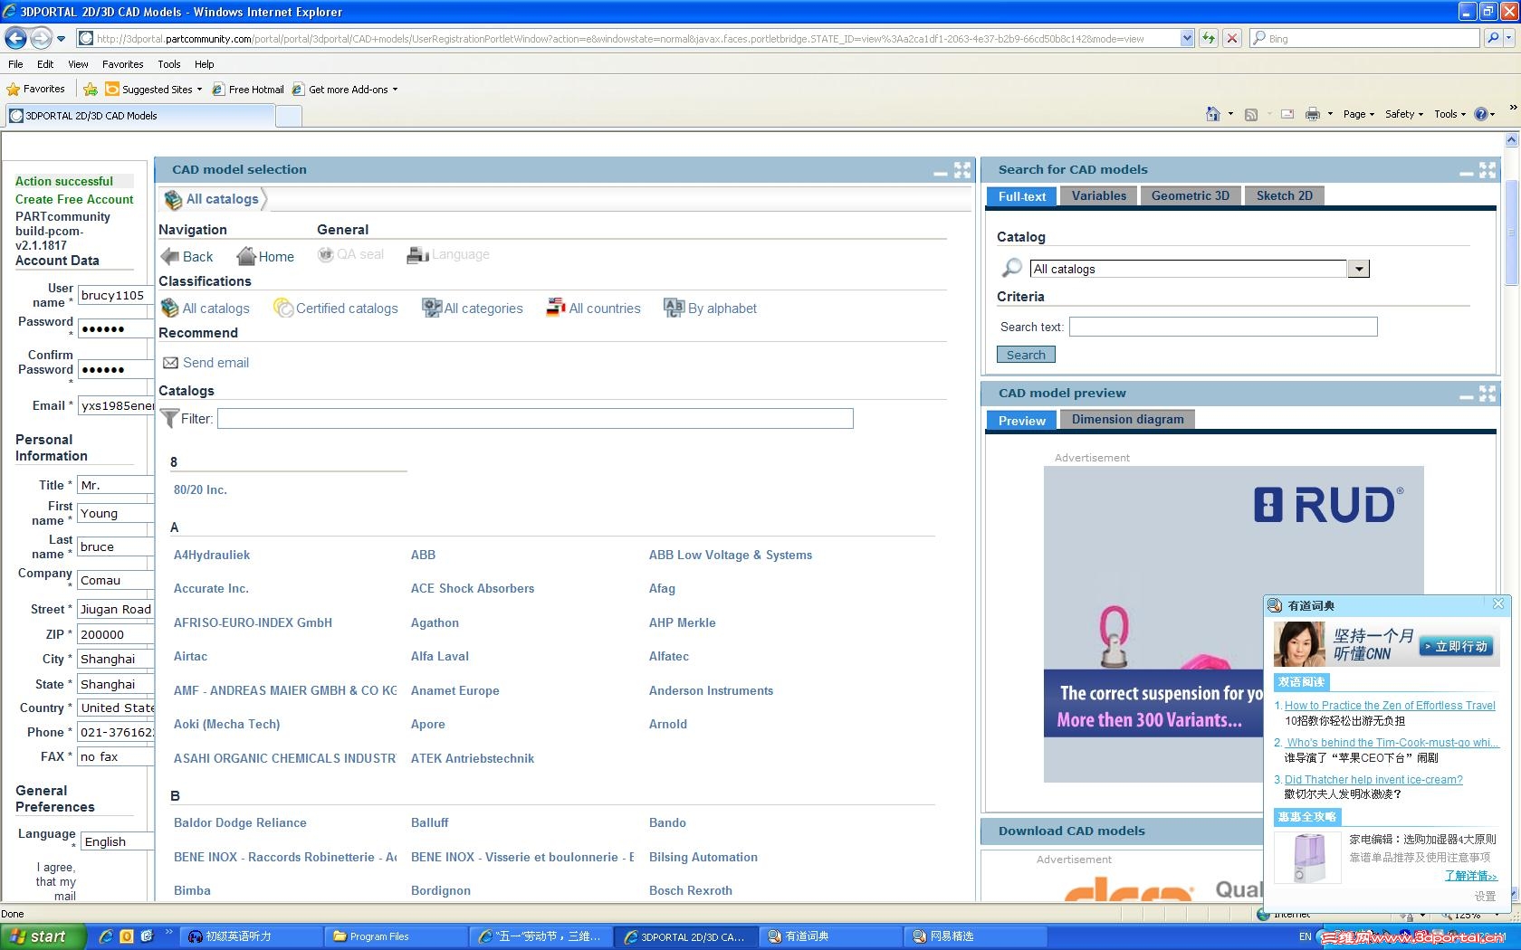The image size is (1521, 950).
Task: Open the Suggested Sites dropdown
Action: pyautogui.click(x=199, y=90)
